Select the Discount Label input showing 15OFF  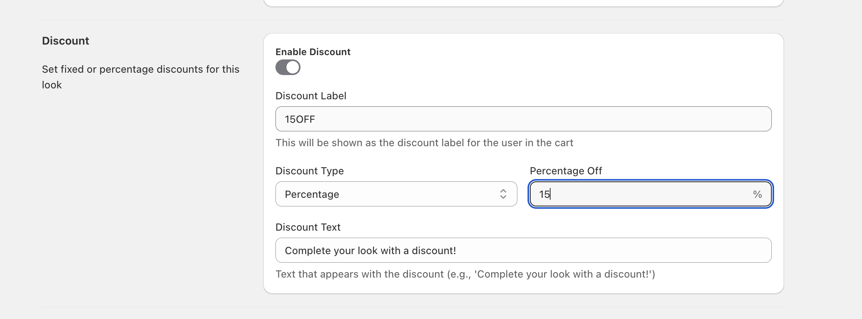point(523,119)
